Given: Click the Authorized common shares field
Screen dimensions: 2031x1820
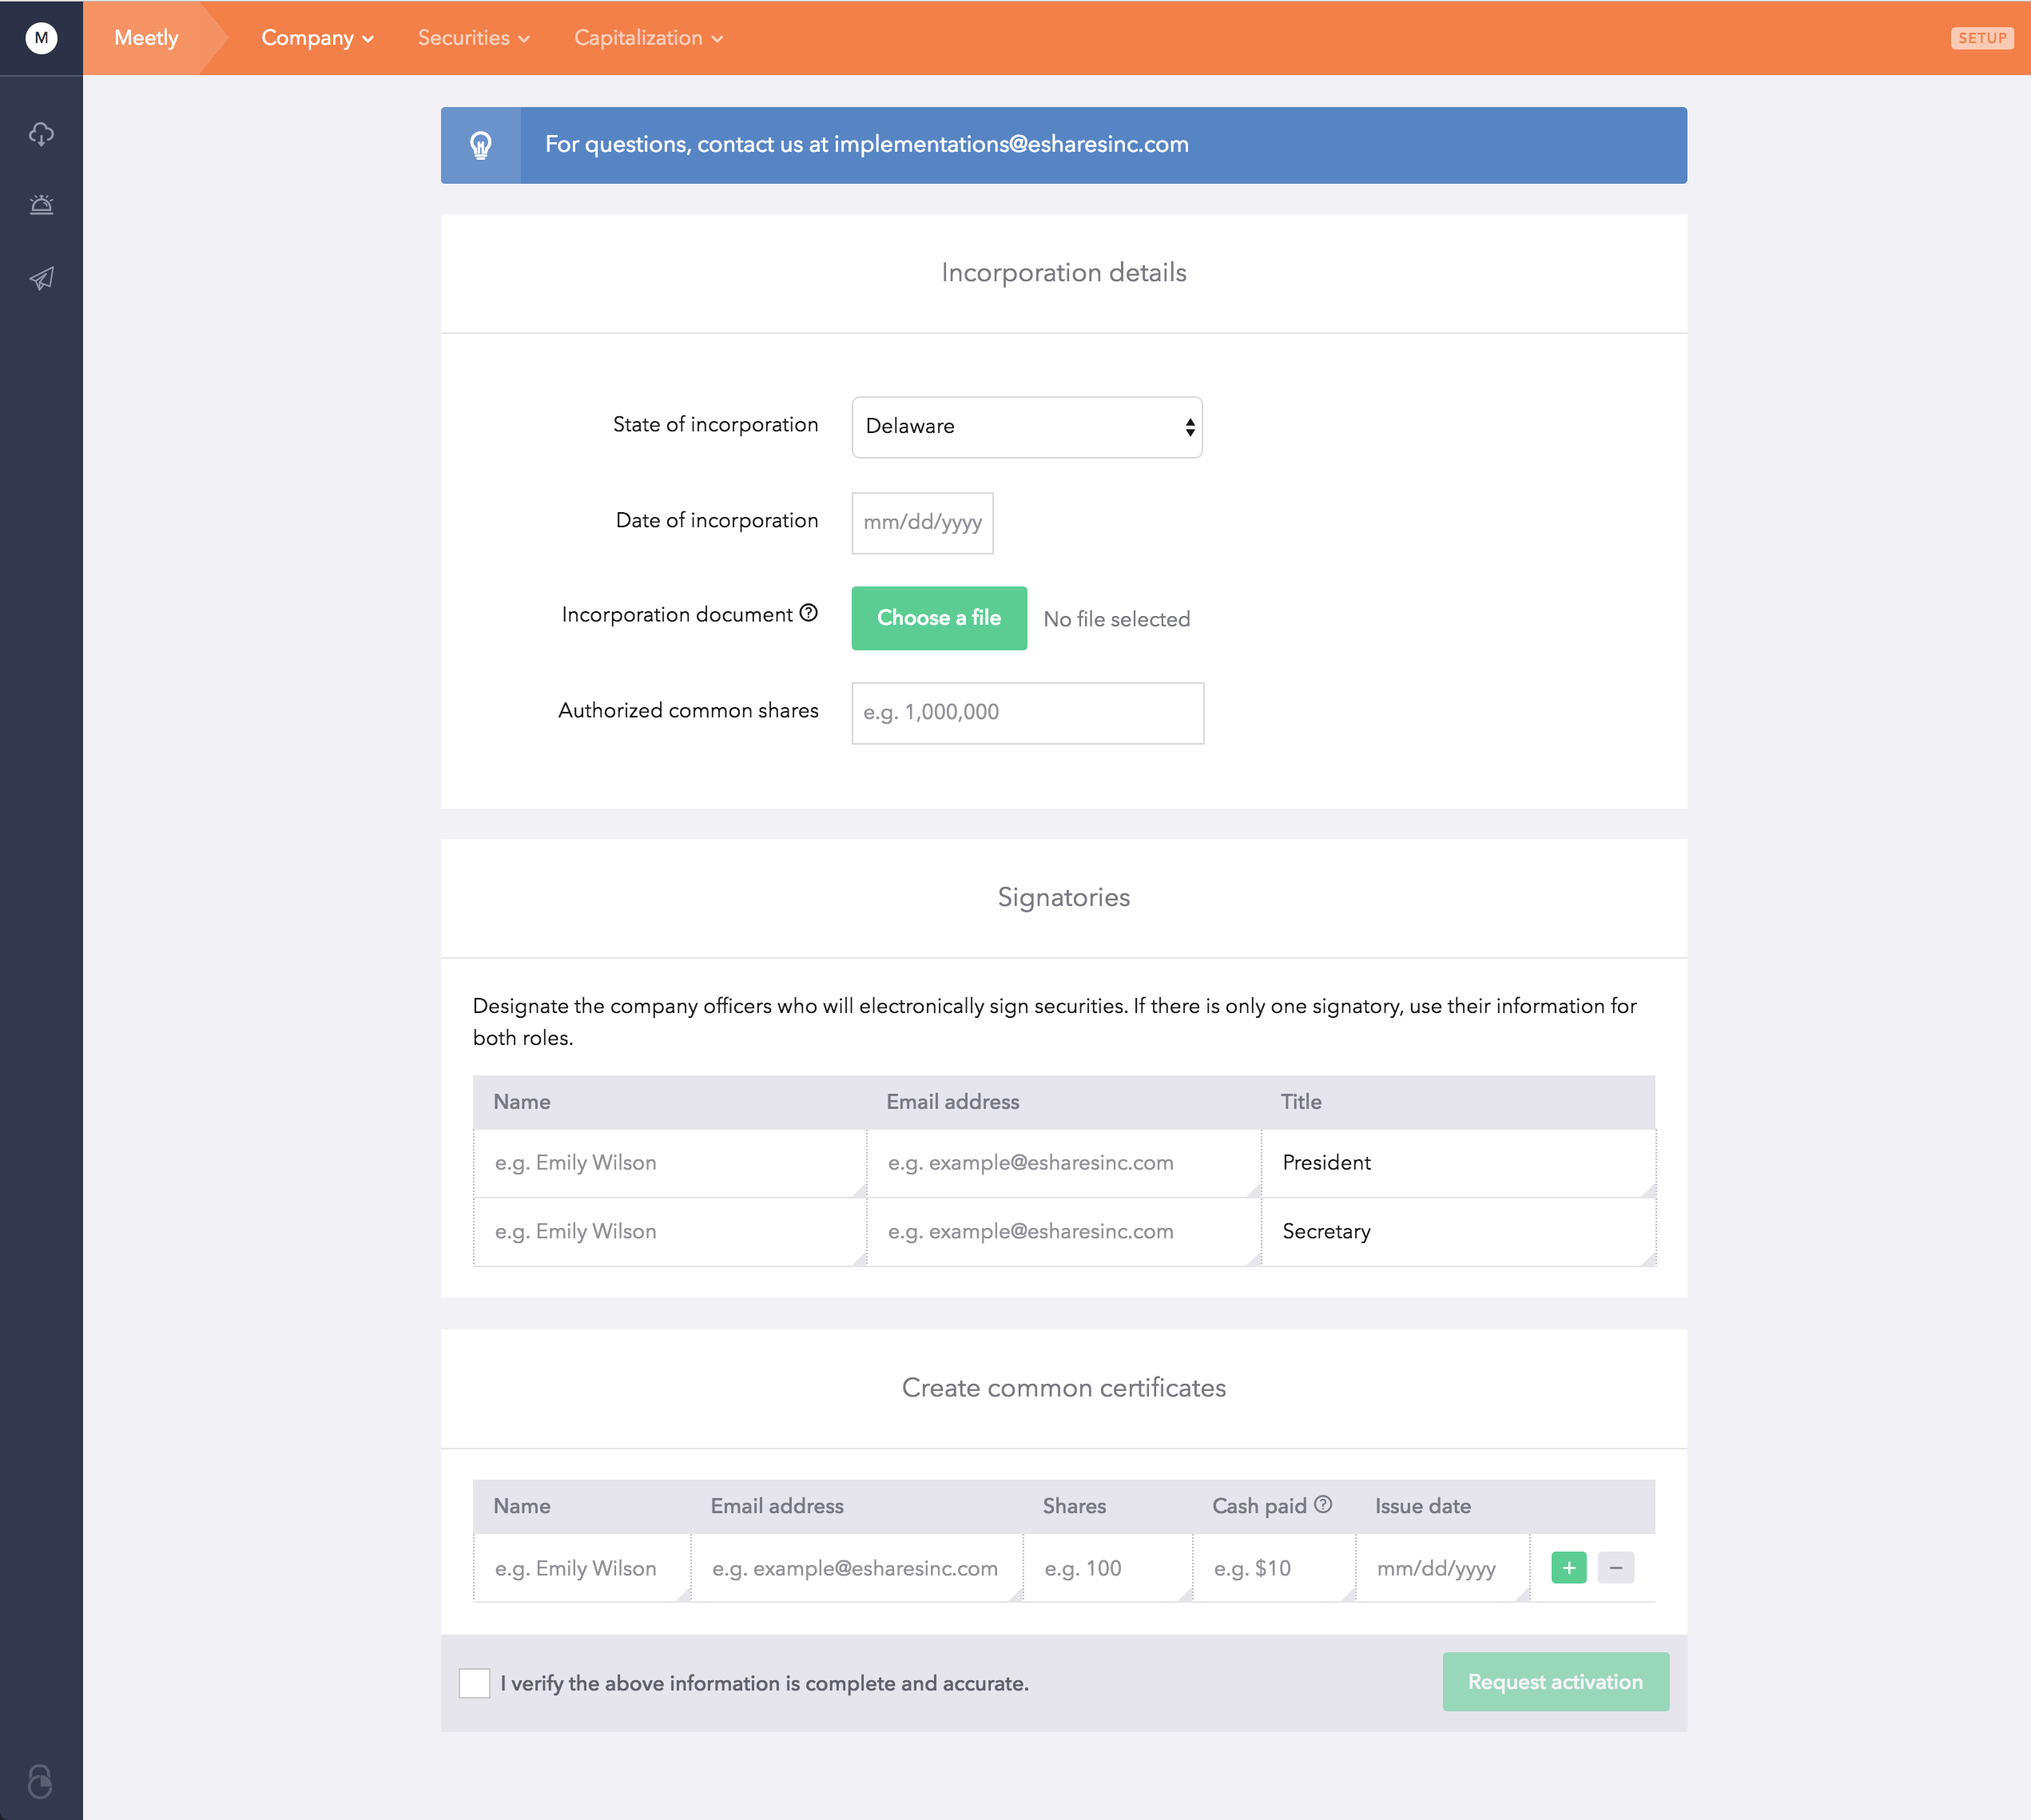Looking at the screenshot, I should click(1027, 713).
